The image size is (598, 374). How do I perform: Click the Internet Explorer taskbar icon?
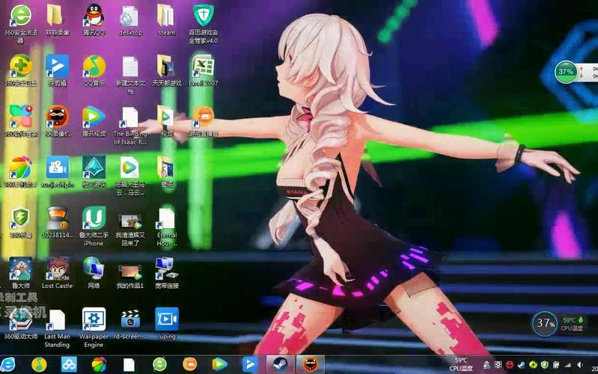(x=8, y=364)
